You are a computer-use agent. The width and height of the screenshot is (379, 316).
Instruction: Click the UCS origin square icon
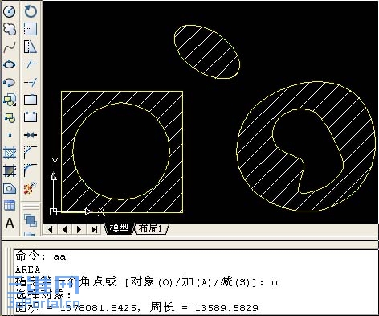click(54, 211)
